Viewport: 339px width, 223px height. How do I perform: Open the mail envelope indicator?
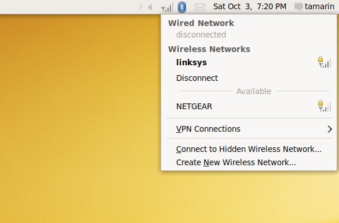coord(200,7)
